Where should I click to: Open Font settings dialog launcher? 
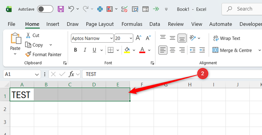pos(152,63)
